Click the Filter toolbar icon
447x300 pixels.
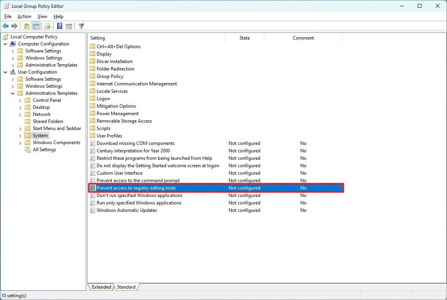[81, 26]
